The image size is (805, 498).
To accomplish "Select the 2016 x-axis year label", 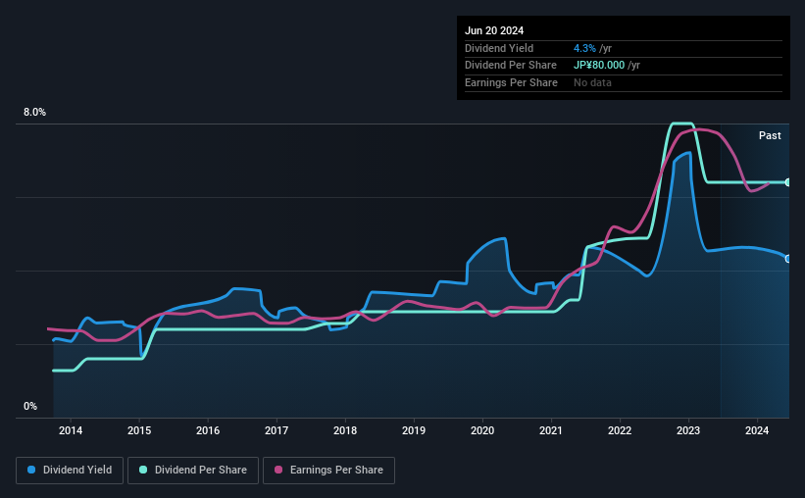I will (208, 430).
